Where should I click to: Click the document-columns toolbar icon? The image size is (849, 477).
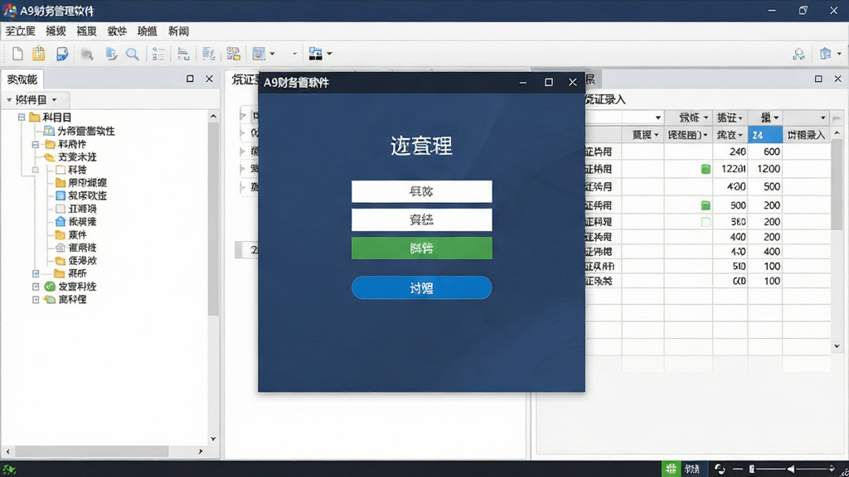[x=208, y=54]
